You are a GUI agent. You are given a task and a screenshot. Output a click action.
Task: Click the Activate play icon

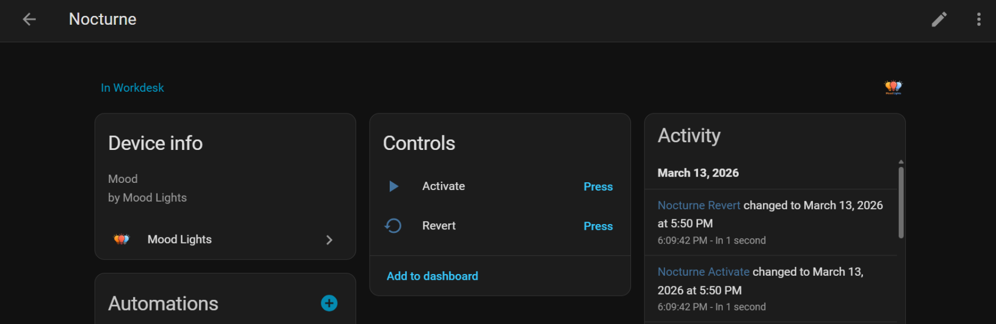pos(394,186)
